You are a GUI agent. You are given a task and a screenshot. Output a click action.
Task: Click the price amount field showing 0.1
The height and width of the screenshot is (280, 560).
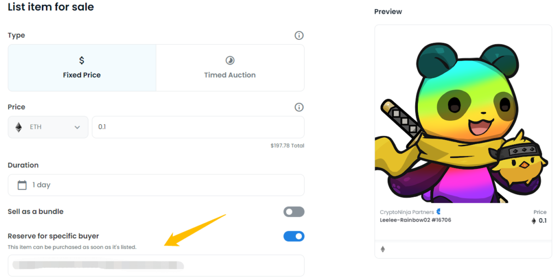(198, 127)
